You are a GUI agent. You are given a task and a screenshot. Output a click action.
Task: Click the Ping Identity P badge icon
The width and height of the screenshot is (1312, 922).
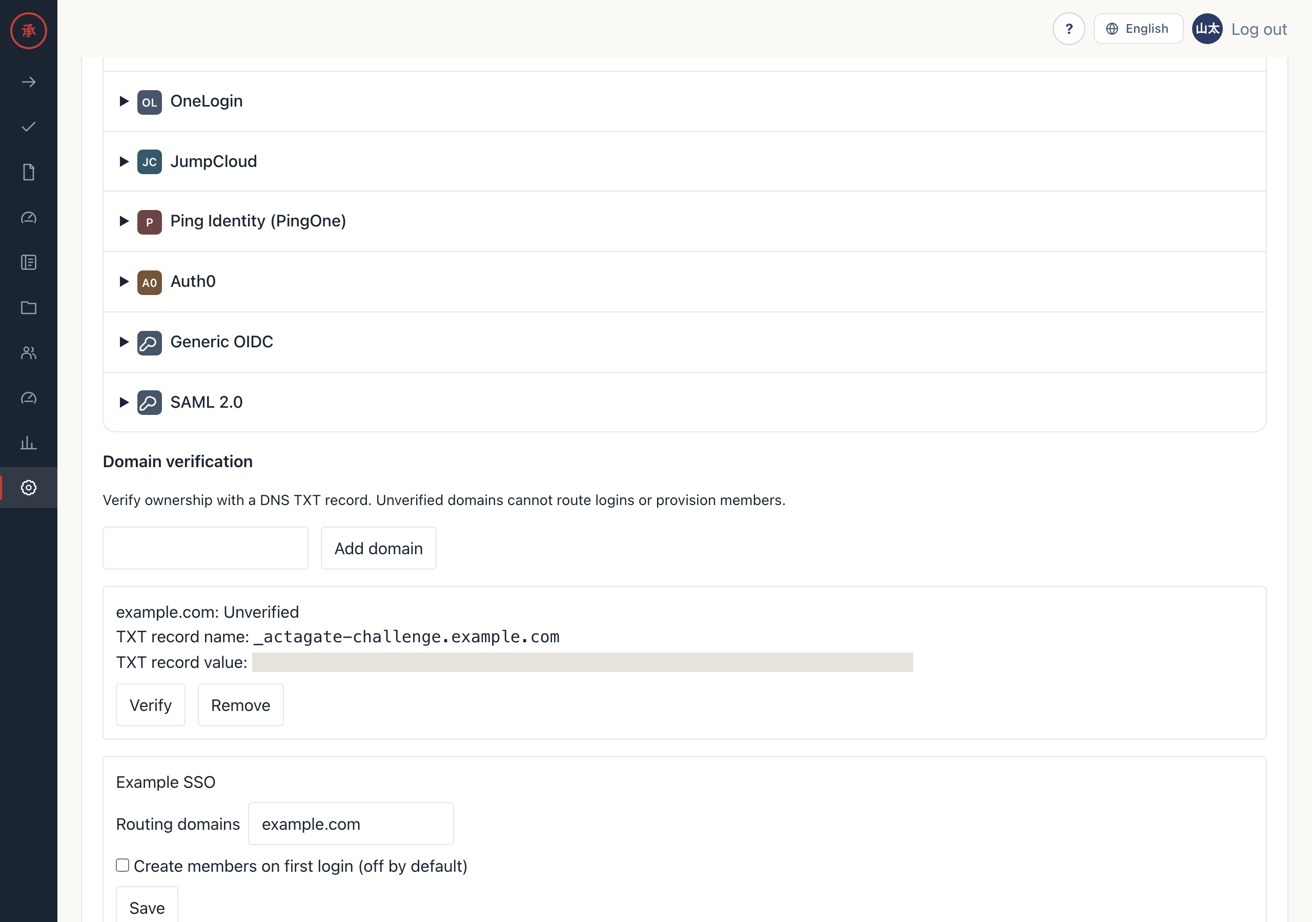149,222
